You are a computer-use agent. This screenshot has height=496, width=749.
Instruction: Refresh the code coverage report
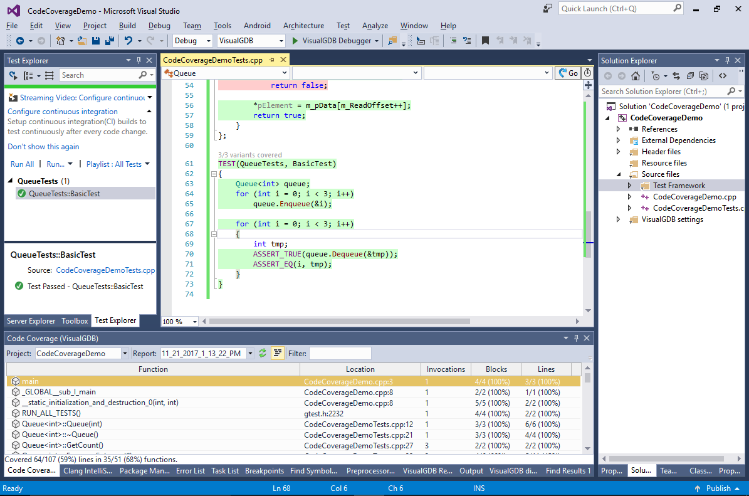[x=263, y=353]
